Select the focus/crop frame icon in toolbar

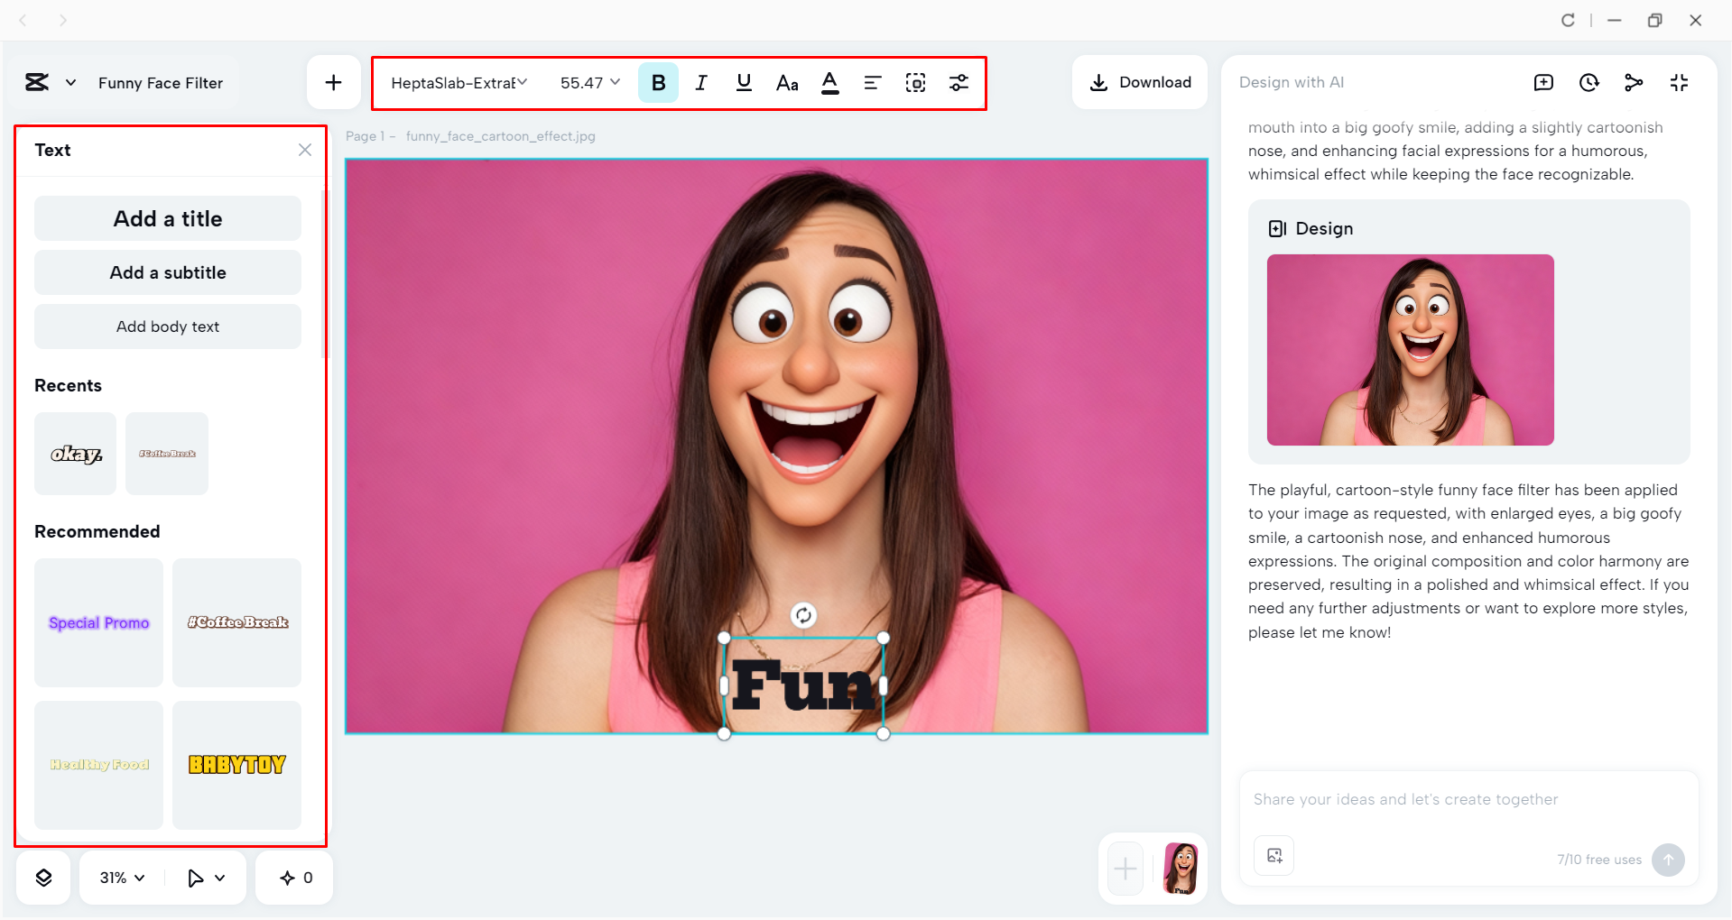point(915,82)
